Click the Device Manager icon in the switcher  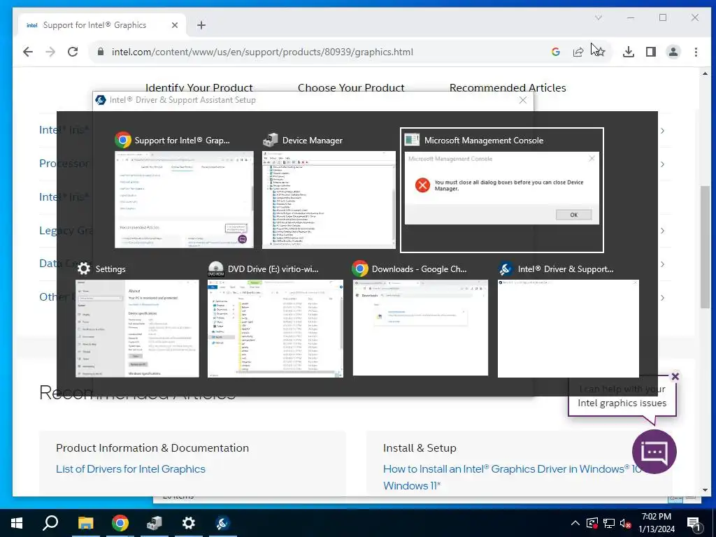[271, 140]
